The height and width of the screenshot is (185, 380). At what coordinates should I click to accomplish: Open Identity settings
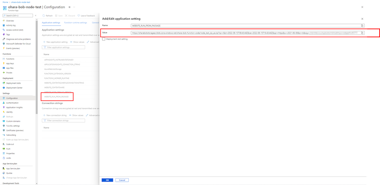[9, 112]
